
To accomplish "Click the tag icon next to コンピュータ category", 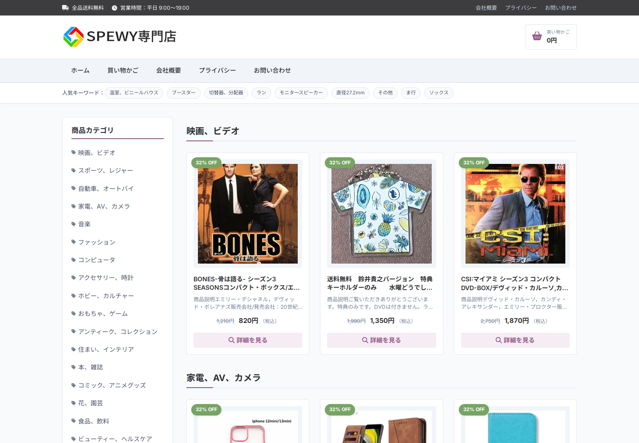I will point(74,260).
